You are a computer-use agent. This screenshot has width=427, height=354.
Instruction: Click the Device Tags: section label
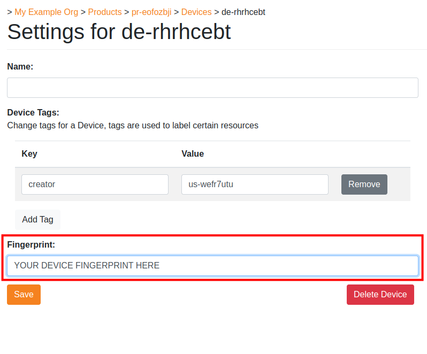click(x=33, y=112)
